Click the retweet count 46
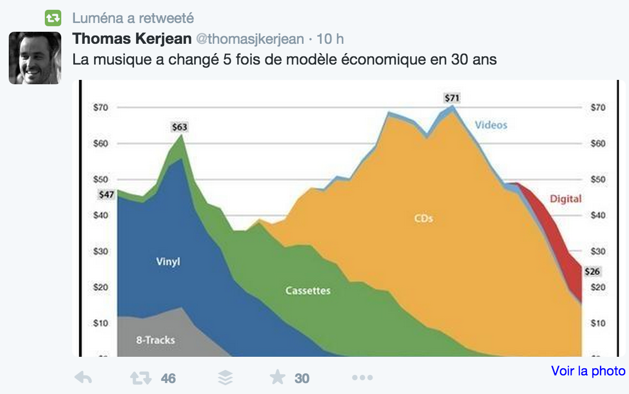 coord(168,378)
